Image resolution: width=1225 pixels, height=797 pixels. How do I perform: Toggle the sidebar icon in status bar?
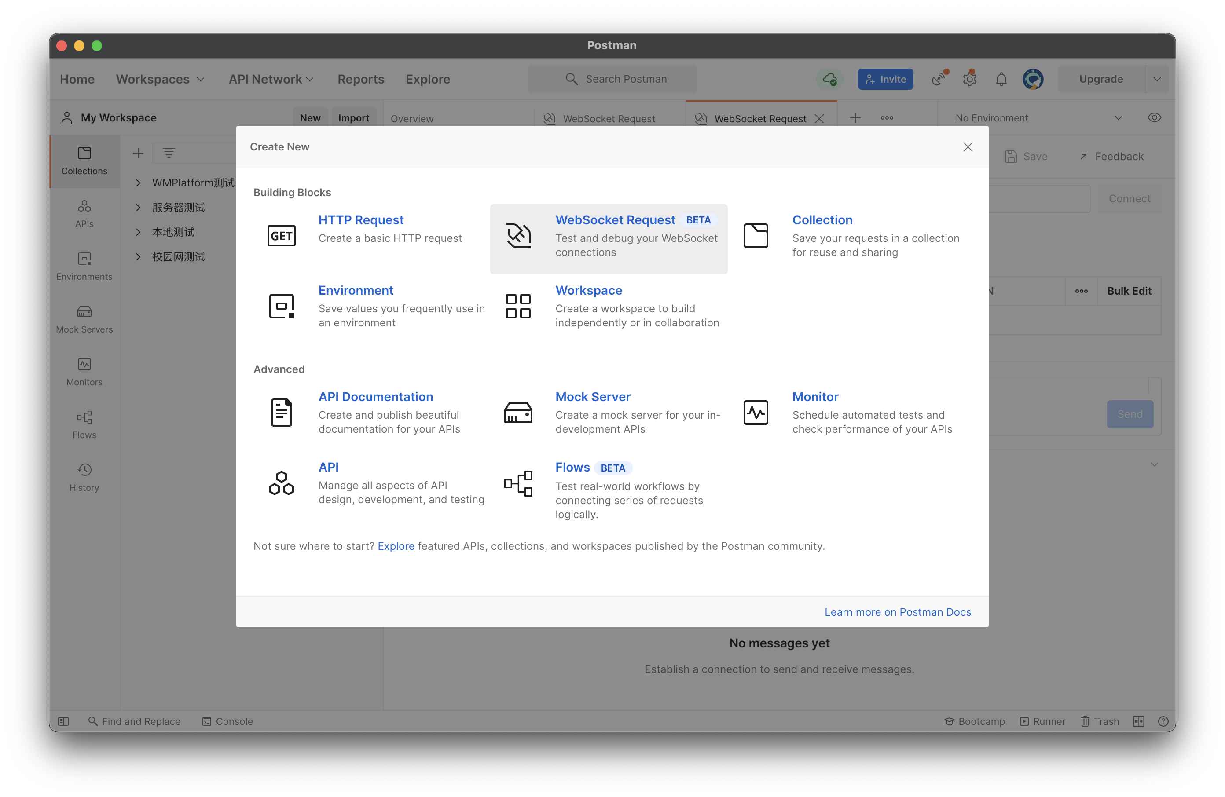click(x=63, y=721)
